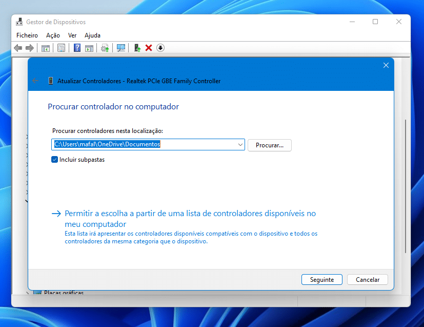Screen dimensions: 424x327
Task: Click the gear with green arrow toolbar icon
Action: click(x=105, y=48)
